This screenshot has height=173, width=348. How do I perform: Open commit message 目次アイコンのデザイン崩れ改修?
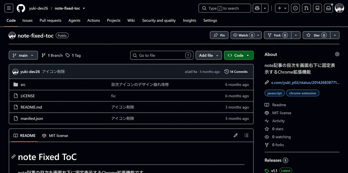(x=140, y=84)
